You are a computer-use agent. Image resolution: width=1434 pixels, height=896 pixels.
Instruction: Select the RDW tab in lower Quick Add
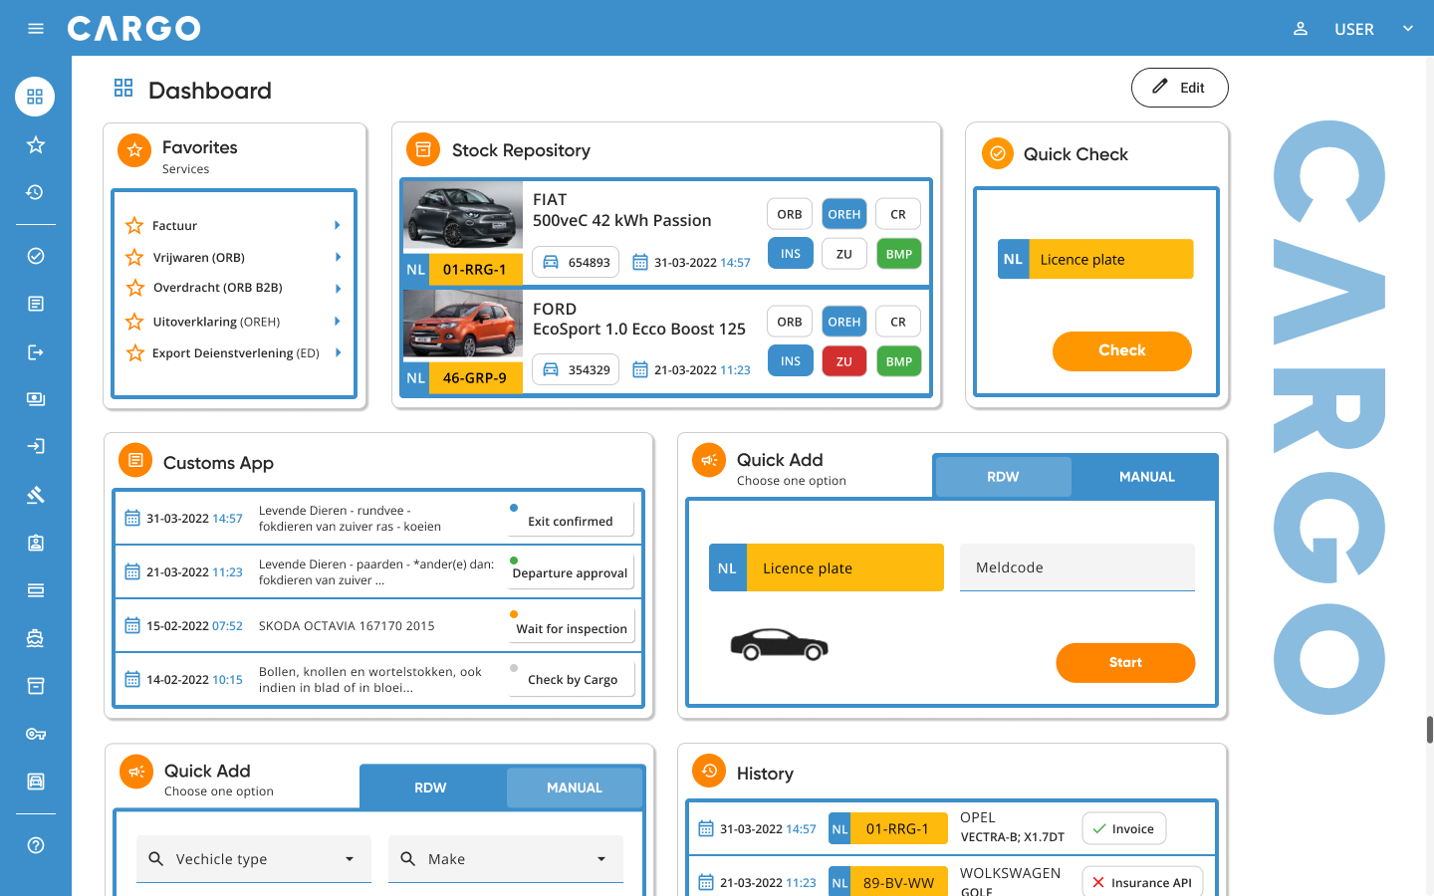(x=430, y=787)
